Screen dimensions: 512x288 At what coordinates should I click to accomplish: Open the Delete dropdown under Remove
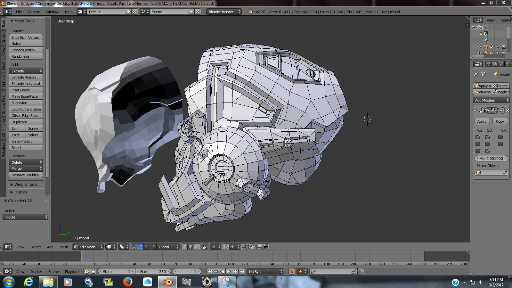coord(26,162)
